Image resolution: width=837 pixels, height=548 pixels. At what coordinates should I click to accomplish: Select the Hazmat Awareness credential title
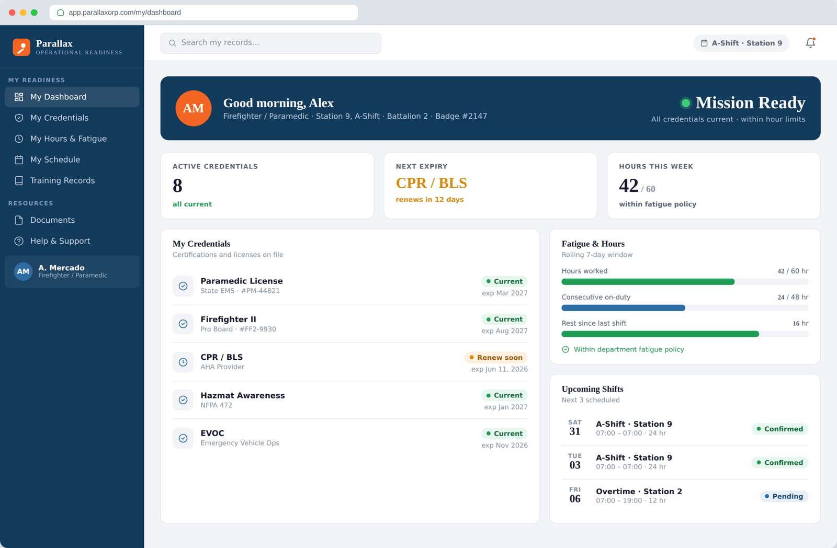(243, 395)
